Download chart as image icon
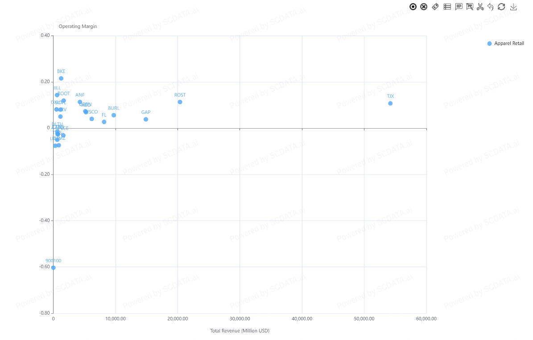The height and width of the screenshot is (340, 533). tap(513, 7)
